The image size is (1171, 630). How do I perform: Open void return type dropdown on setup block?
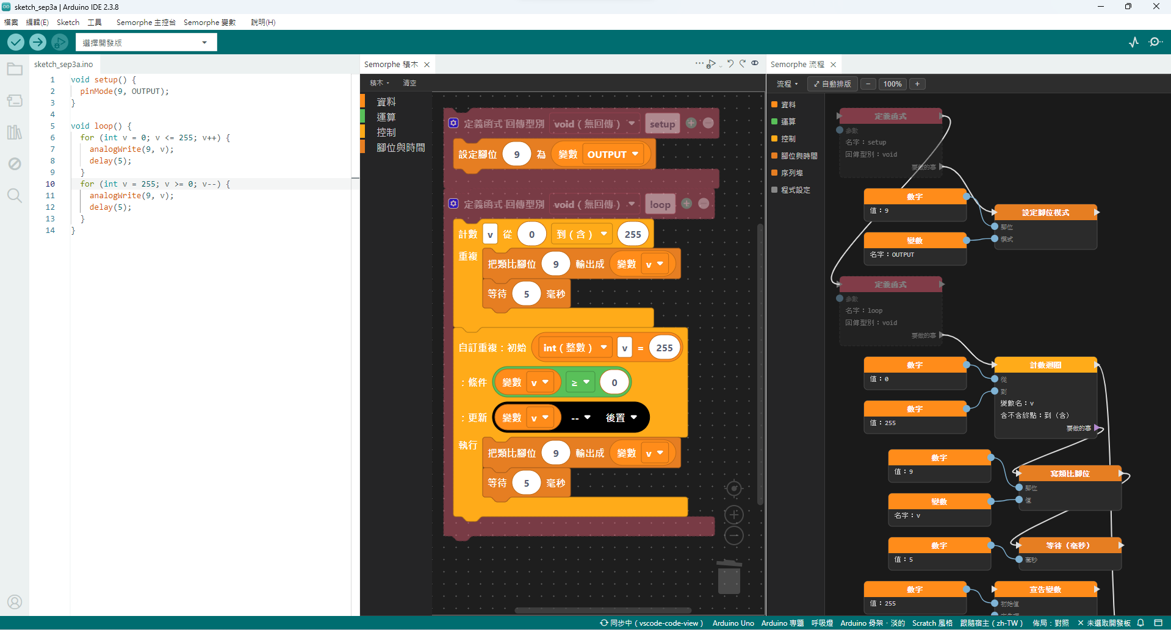(x=594, y=123)
